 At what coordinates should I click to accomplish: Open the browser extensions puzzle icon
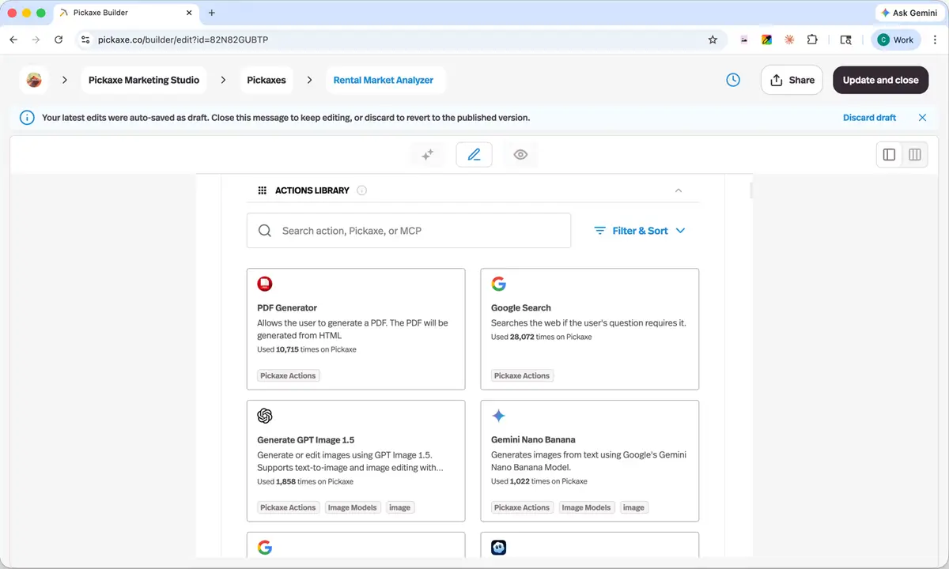[x=812, y=40]
